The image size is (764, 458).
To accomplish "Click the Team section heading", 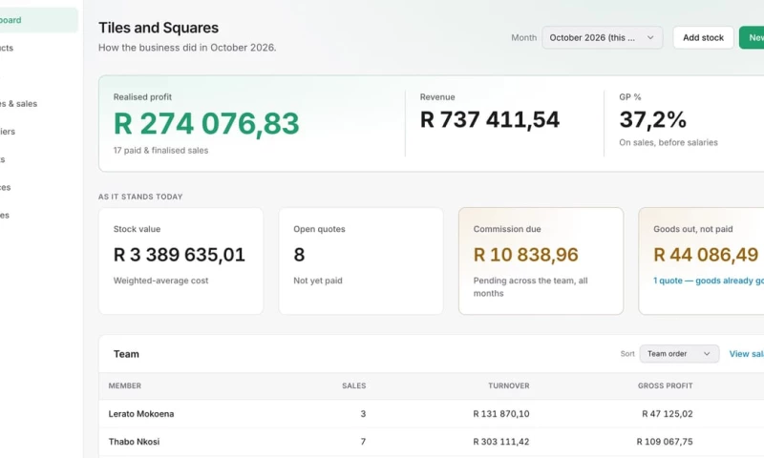I will (126, 354).
